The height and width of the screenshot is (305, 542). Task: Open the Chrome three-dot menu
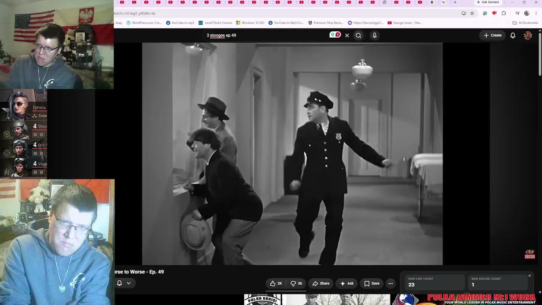[536, 13]
